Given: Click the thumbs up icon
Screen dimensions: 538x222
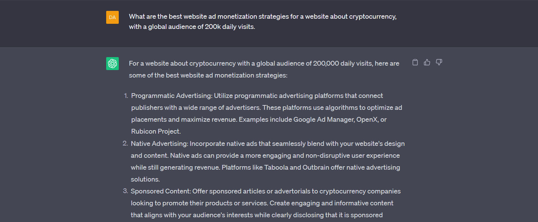Looking at the screenshot, I should tap(427, 62).
